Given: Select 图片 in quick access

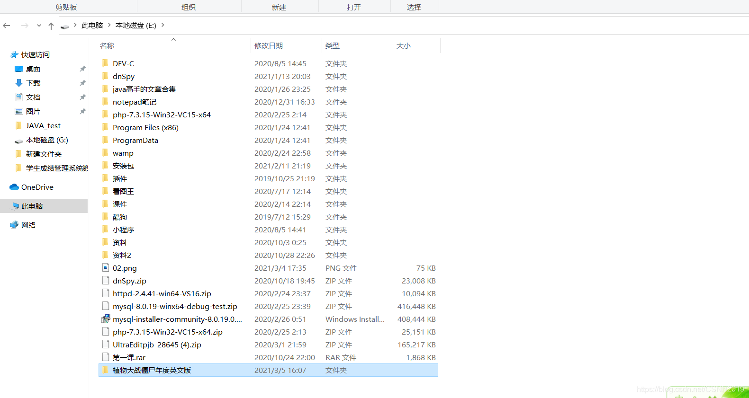Looking at the screenshot, I should tap(33, 112).
